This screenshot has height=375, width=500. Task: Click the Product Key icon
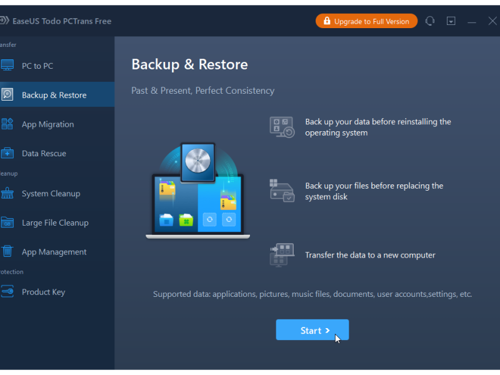pyautogui.click(x=7, y=291)
